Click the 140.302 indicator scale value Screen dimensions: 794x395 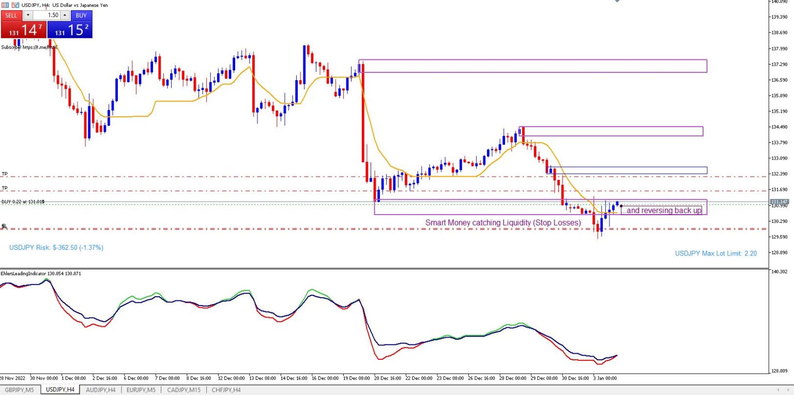778,271
